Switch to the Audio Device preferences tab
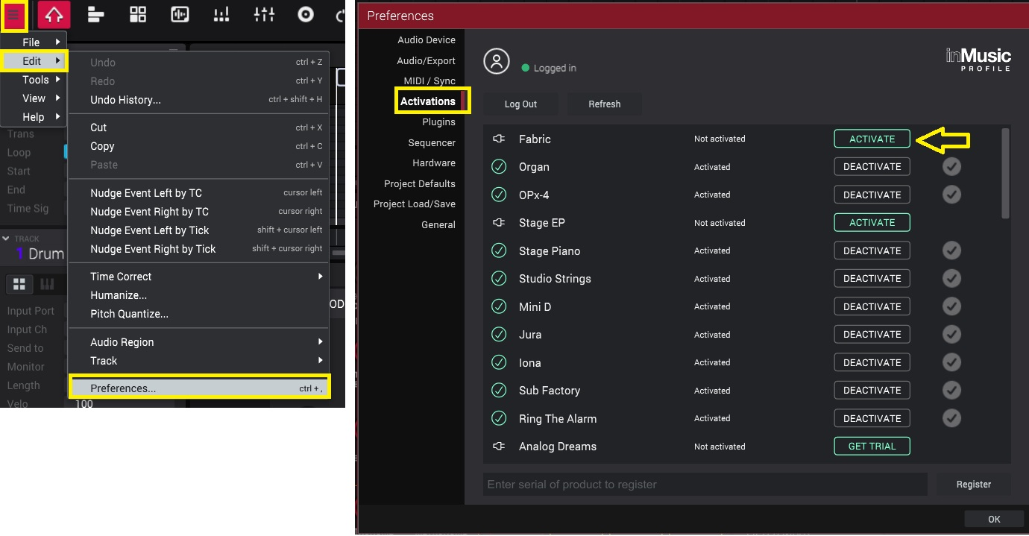Screen dimensions: 1029x536 point(426,40)
